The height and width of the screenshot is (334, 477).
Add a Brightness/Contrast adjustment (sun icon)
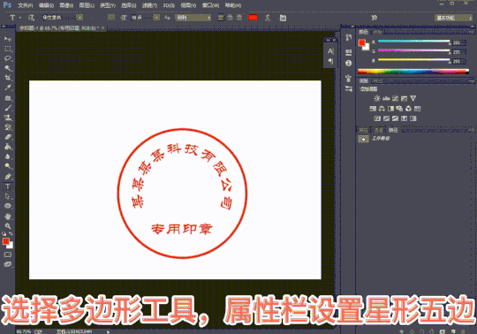click(377, 98)
